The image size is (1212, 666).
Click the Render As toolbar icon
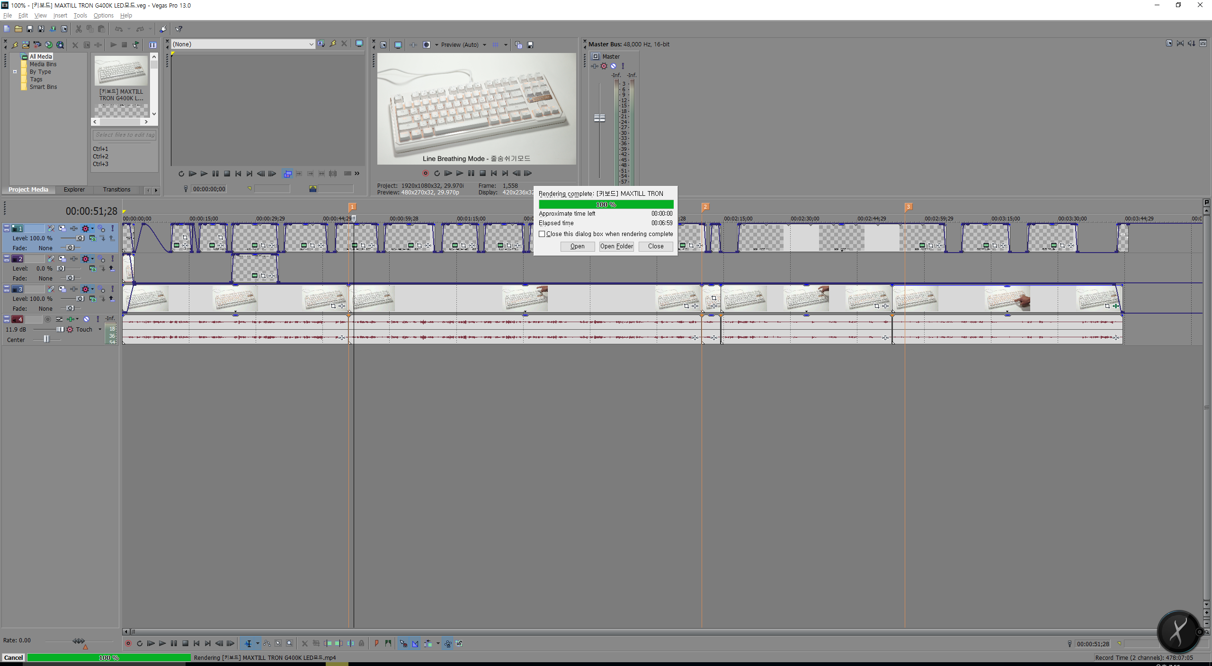click(53, 29)
